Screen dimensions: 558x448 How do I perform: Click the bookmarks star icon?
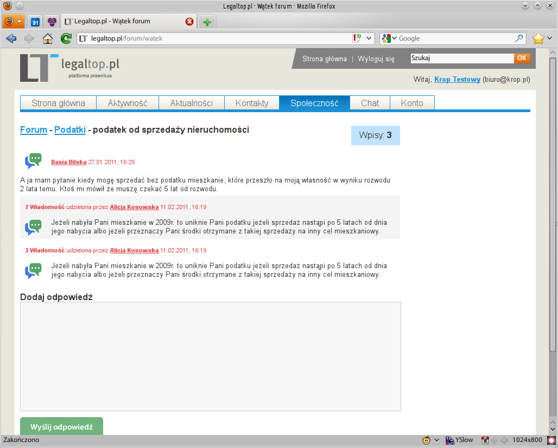click(538, 38)
